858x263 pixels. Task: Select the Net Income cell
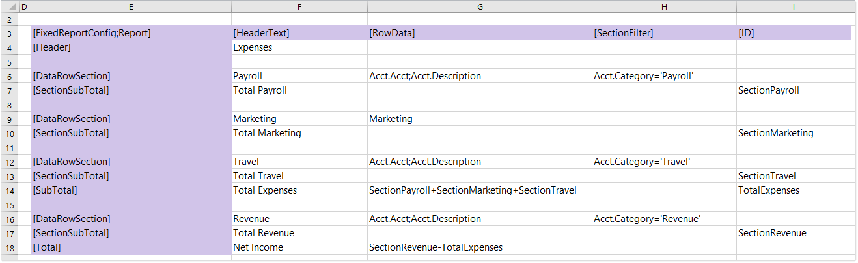pyautogui.click(x=258, y=247)
